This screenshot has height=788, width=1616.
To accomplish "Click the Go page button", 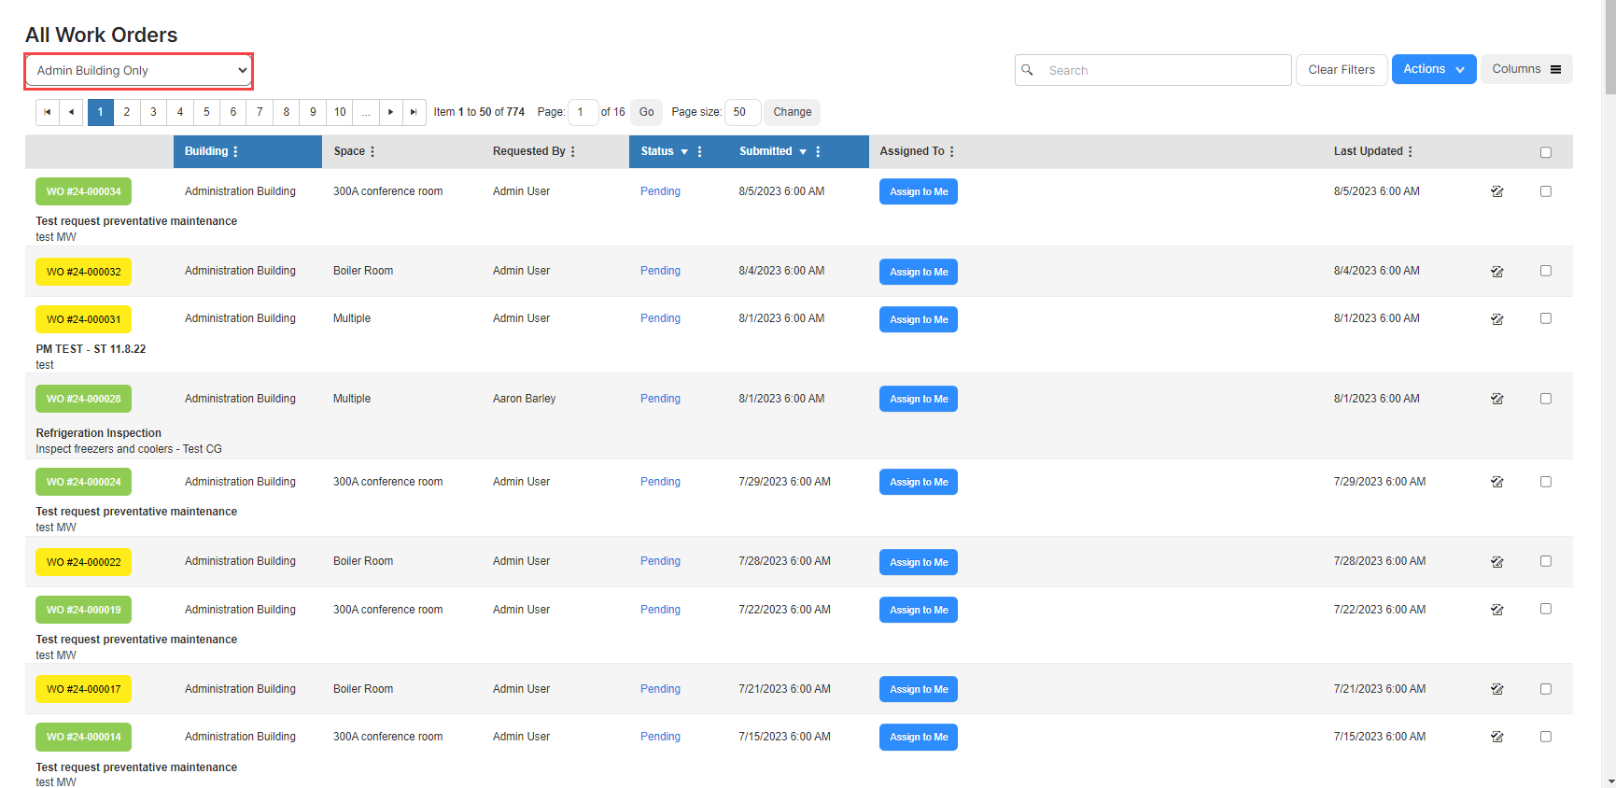I will pos(646,112).
